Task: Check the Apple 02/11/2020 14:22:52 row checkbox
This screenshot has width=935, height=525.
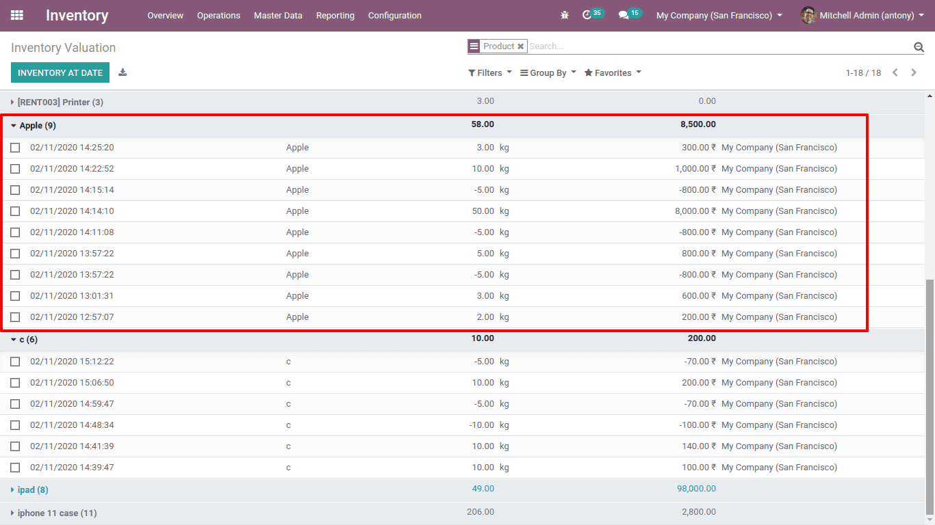Action: coord(15,169)
